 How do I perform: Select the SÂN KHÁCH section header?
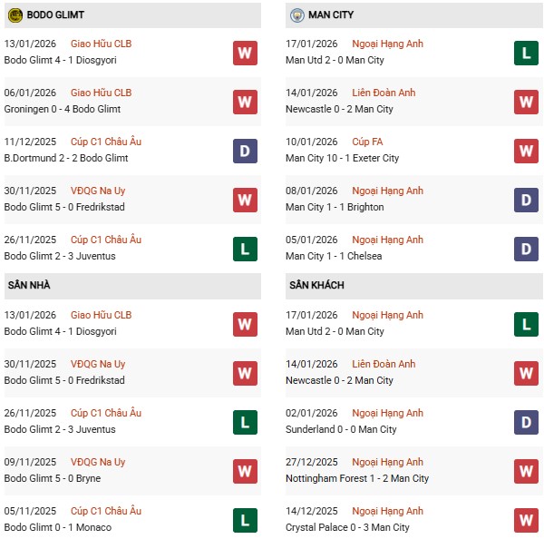click(x=316, y=286)
